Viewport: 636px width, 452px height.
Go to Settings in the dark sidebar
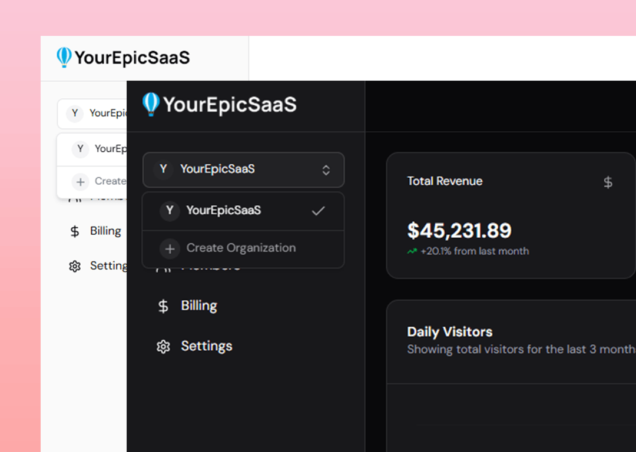[206, 346]
